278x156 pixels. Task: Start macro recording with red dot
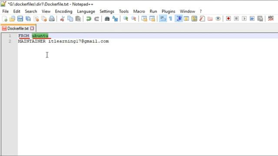coord(228,19)
